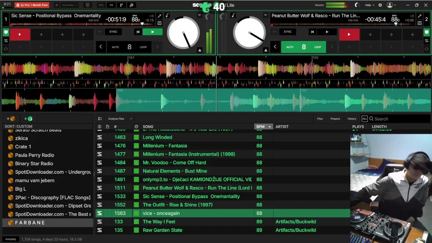Click the file status column icon
432x243 pixels.
(x=107, y=127)
